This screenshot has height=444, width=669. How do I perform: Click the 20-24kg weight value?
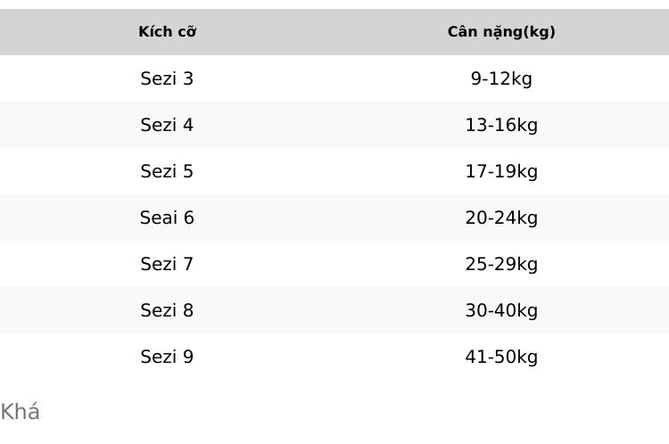click(x=501, y=218)
